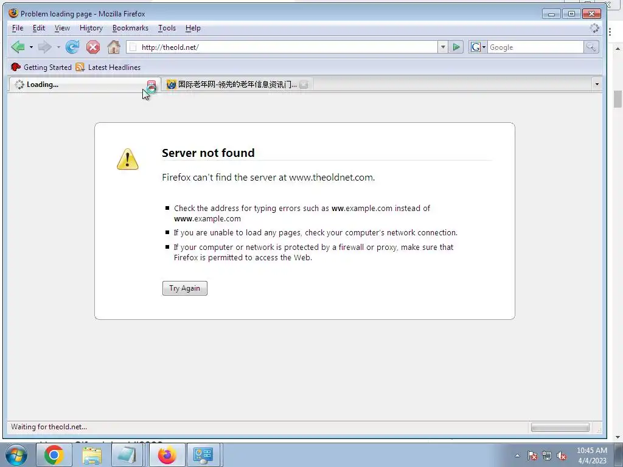623x467 pixels.
Task: Close the 国际老年网 tab
Action: click(304, 84)
